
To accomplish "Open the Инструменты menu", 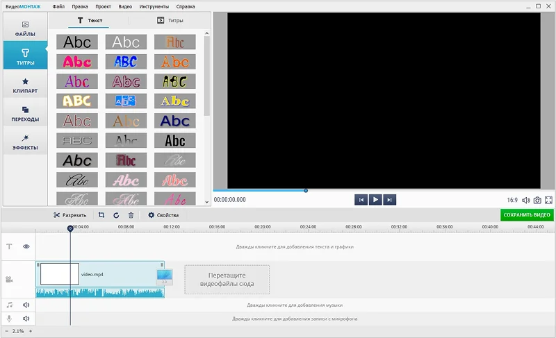I will [x=153, y=6].
